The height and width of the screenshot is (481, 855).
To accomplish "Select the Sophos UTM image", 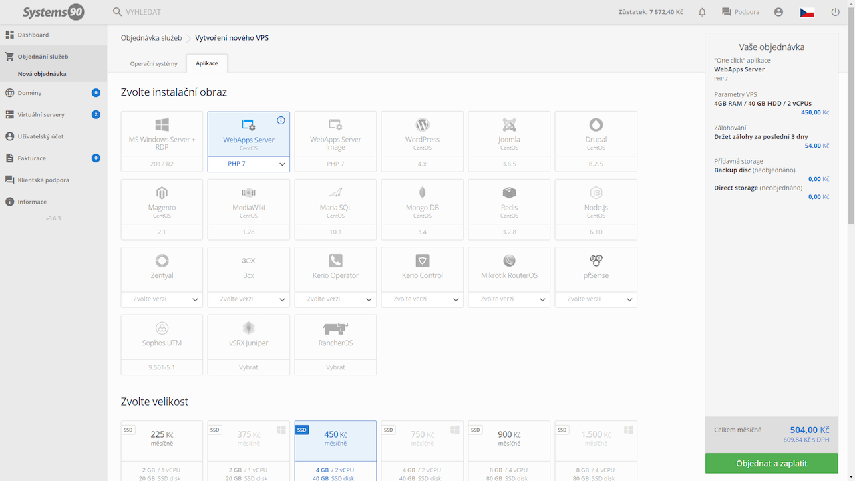I will point(162,345).
